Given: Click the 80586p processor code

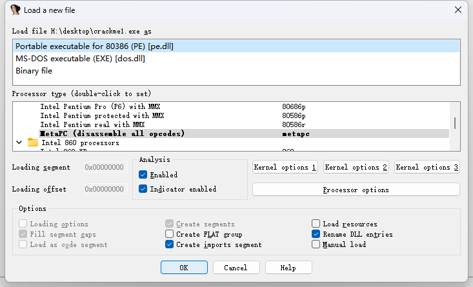Looking at the screenshot, I should click(x=294, y=115).
